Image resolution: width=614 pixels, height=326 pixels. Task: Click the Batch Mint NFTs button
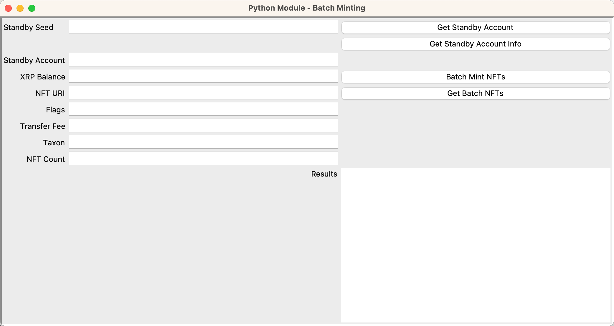(x=475, y=77)
